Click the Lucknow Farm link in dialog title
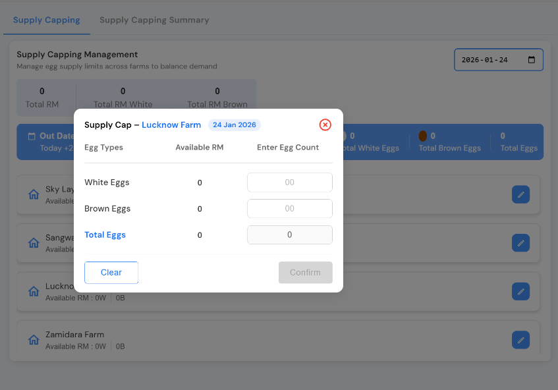 pos(171,125)
